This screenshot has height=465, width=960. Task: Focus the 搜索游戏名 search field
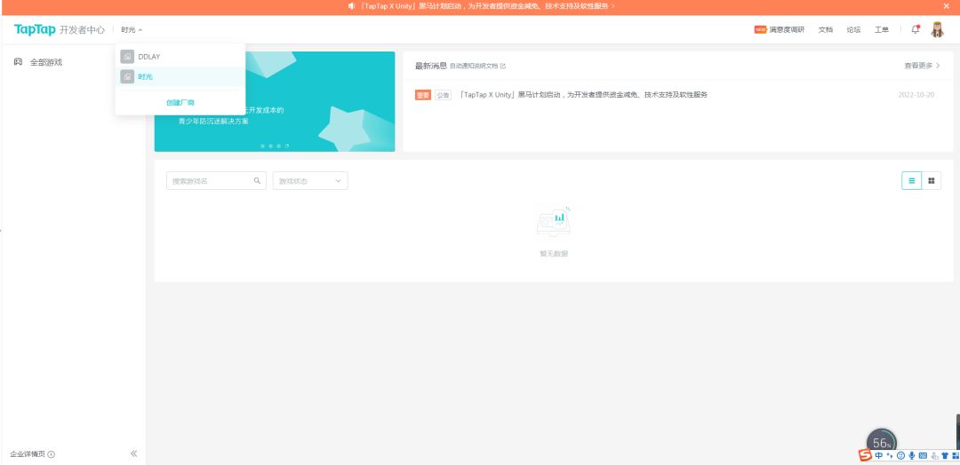[x=216, y=181]
